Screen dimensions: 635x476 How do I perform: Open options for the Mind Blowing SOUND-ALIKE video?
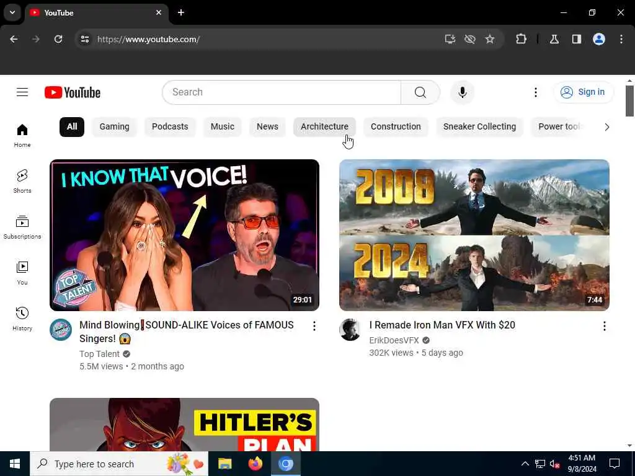pos(314,326)
